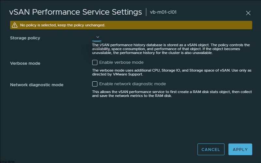Expand the Storage policy dropdown chevron
Screen dimensions: 261x163
coord(97,37)
